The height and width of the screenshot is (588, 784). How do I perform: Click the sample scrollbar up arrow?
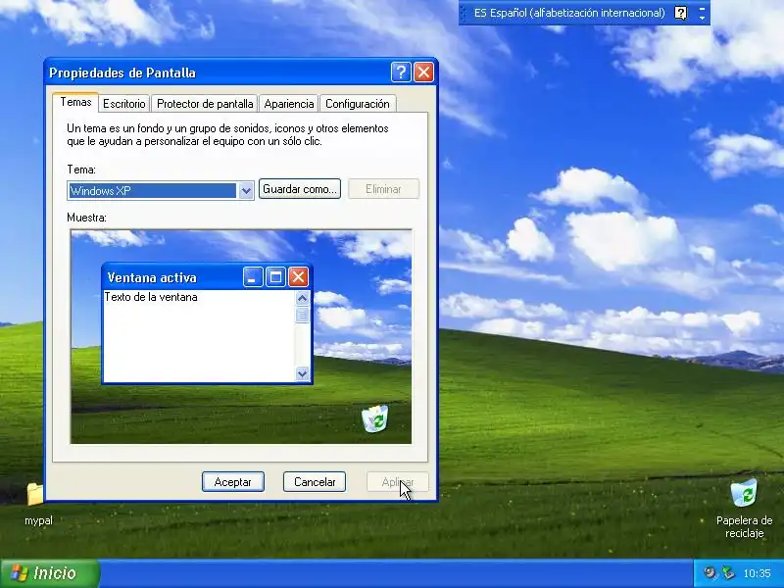[x=302, y=299]
